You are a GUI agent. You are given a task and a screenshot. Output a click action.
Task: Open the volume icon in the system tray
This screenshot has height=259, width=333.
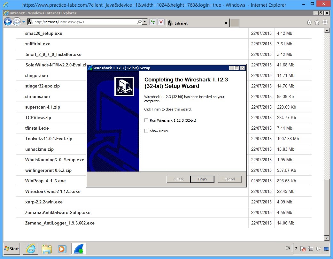[318, 249]
